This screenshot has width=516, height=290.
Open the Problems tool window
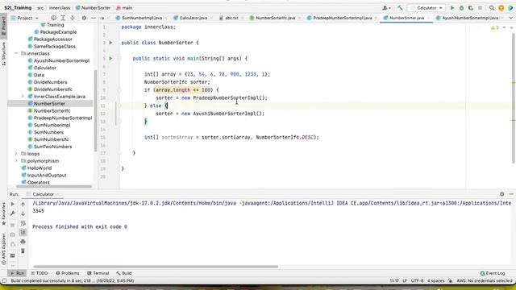pyautogui.click(x=68, y=273)
